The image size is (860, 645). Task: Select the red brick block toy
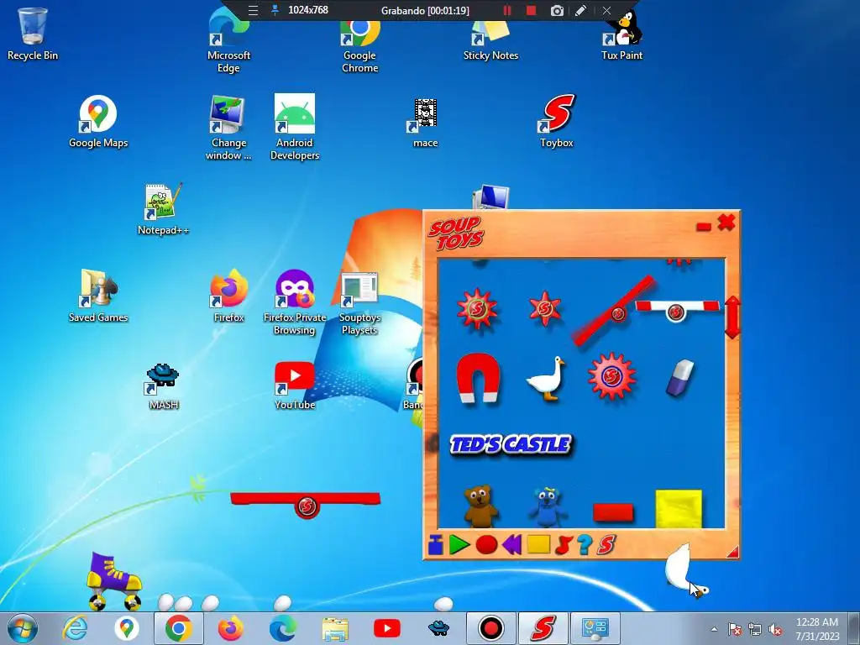[x=613, y=513]
